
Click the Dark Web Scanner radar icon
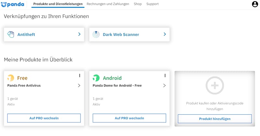pos(96,34)
